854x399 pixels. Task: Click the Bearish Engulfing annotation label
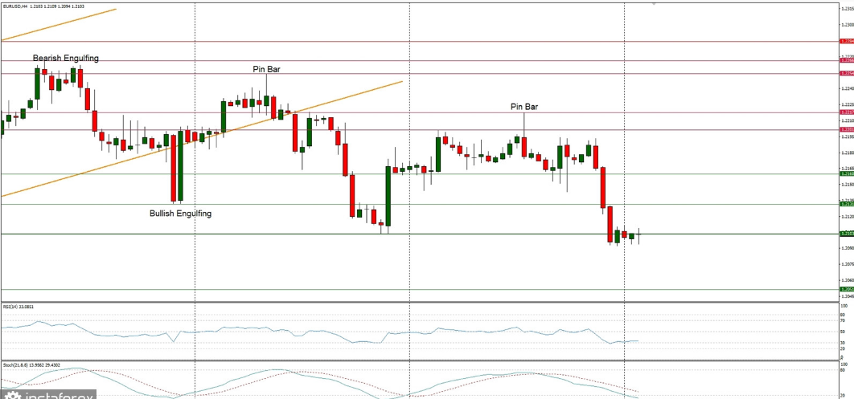tap(65, 59)
